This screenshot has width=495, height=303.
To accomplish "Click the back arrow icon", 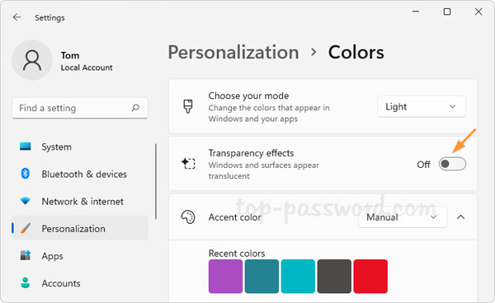I will [x=17, y=17].
